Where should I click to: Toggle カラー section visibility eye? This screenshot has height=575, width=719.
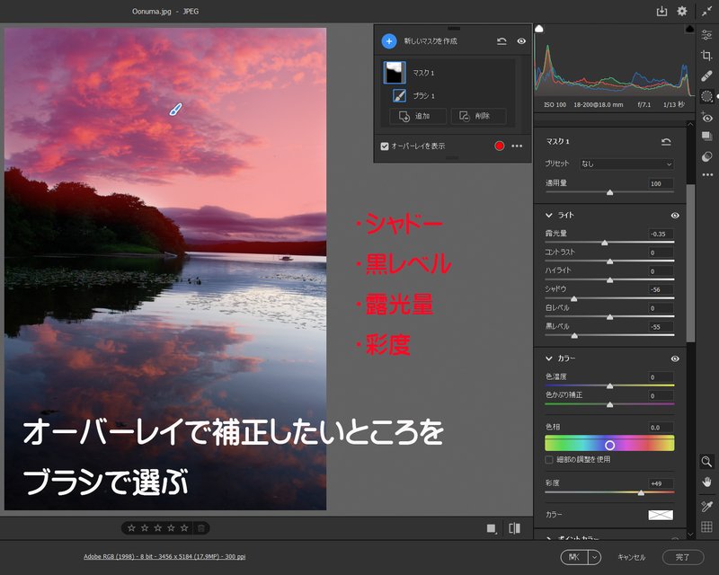click(675, 358)
